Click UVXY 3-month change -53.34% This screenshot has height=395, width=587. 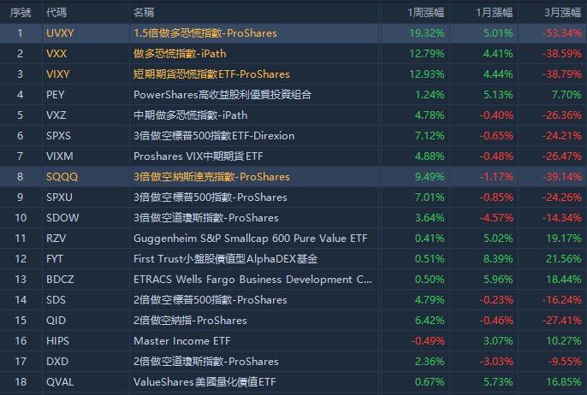(x=562, y=33)
